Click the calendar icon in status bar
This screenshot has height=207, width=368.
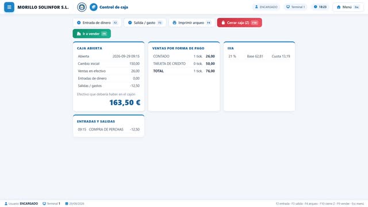pyautogui.click(x=67, y=204)
